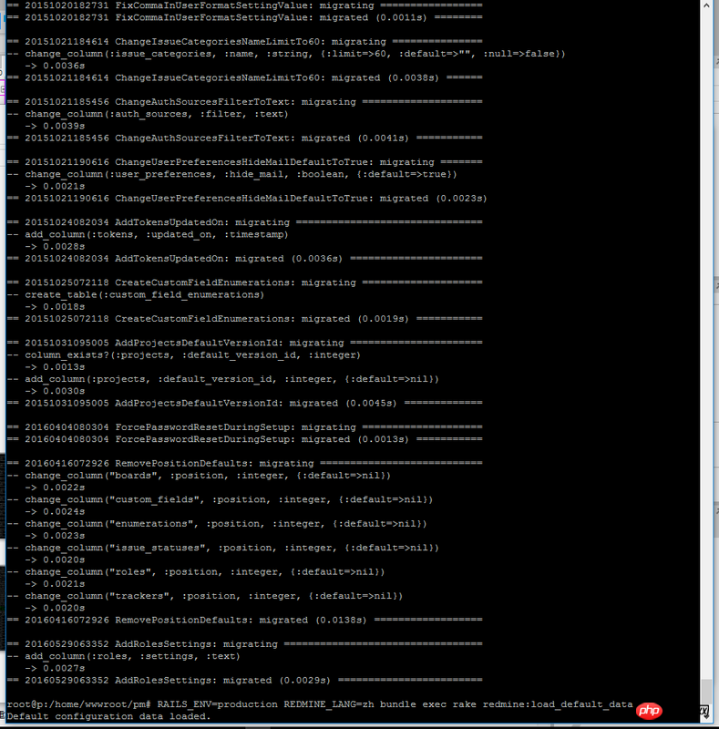Click the ChangeIssueCategoriesNameLimitTo60 migrated (0.0038s) line
Screen dimensions: 719x729
[x=245, y=77]
